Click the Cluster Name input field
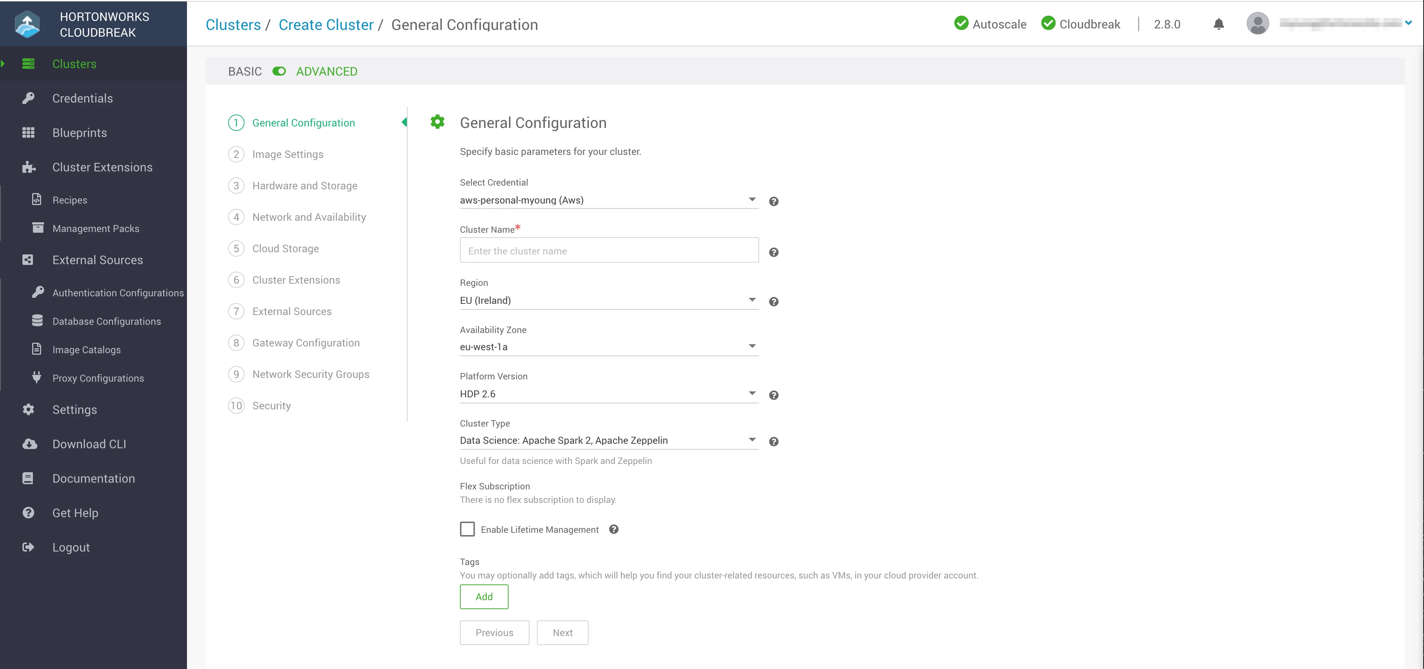1424x669 pixels. [609, 250]
